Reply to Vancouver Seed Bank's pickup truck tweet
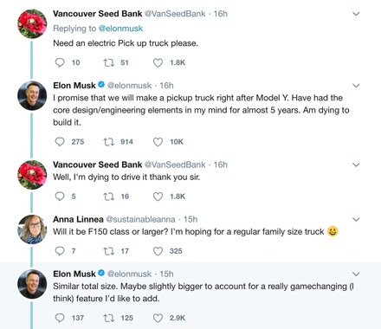Image resolution: width=381 pixels, height=329 pixels. 60,62
